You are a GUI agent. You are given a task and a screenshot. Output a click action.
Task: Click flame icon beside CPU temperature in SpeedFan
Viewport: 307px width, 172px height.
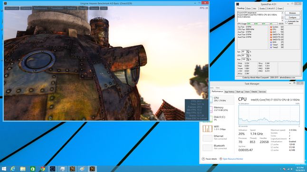click(271, 29)
